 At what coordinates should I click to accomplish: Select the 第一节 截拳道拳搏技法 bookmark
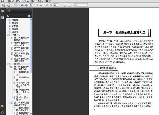pyautogui.click(x=21, y=39)
